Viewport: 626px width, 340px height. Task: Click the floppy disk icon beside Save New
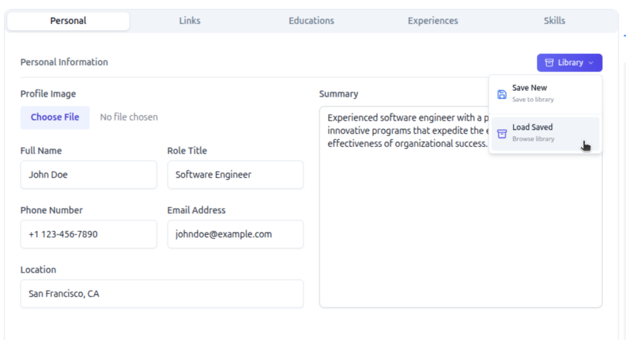point(501,94)
